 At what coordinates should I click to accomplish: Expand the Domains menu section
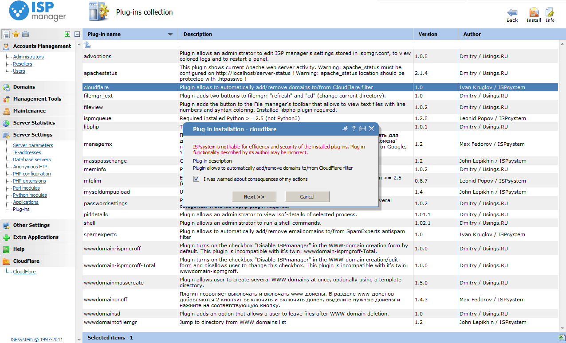point(38,87)
